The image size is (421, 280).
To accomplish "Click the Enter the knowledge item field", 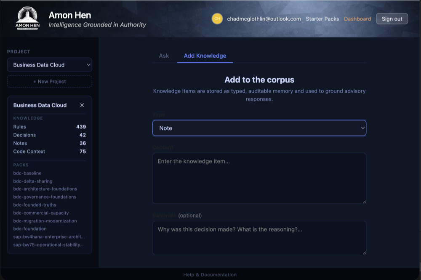I will click(259, 177).
